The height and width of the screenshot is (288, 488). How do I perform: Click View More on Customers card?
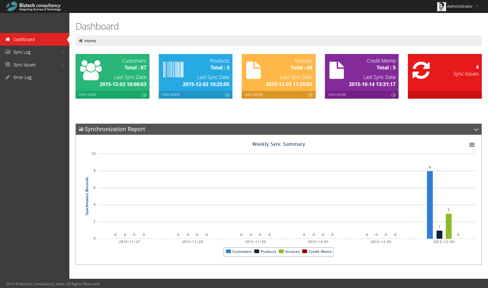[88, 95]
